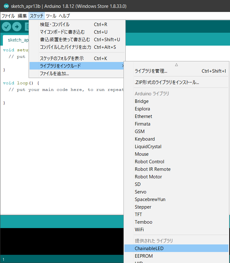The image size is (230, 263).
Task: Include the Bridge library
Action: coord(176,101)
